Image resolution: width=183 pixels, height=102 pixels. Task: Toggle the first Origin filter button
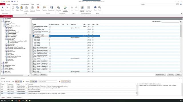coord(31,82)
